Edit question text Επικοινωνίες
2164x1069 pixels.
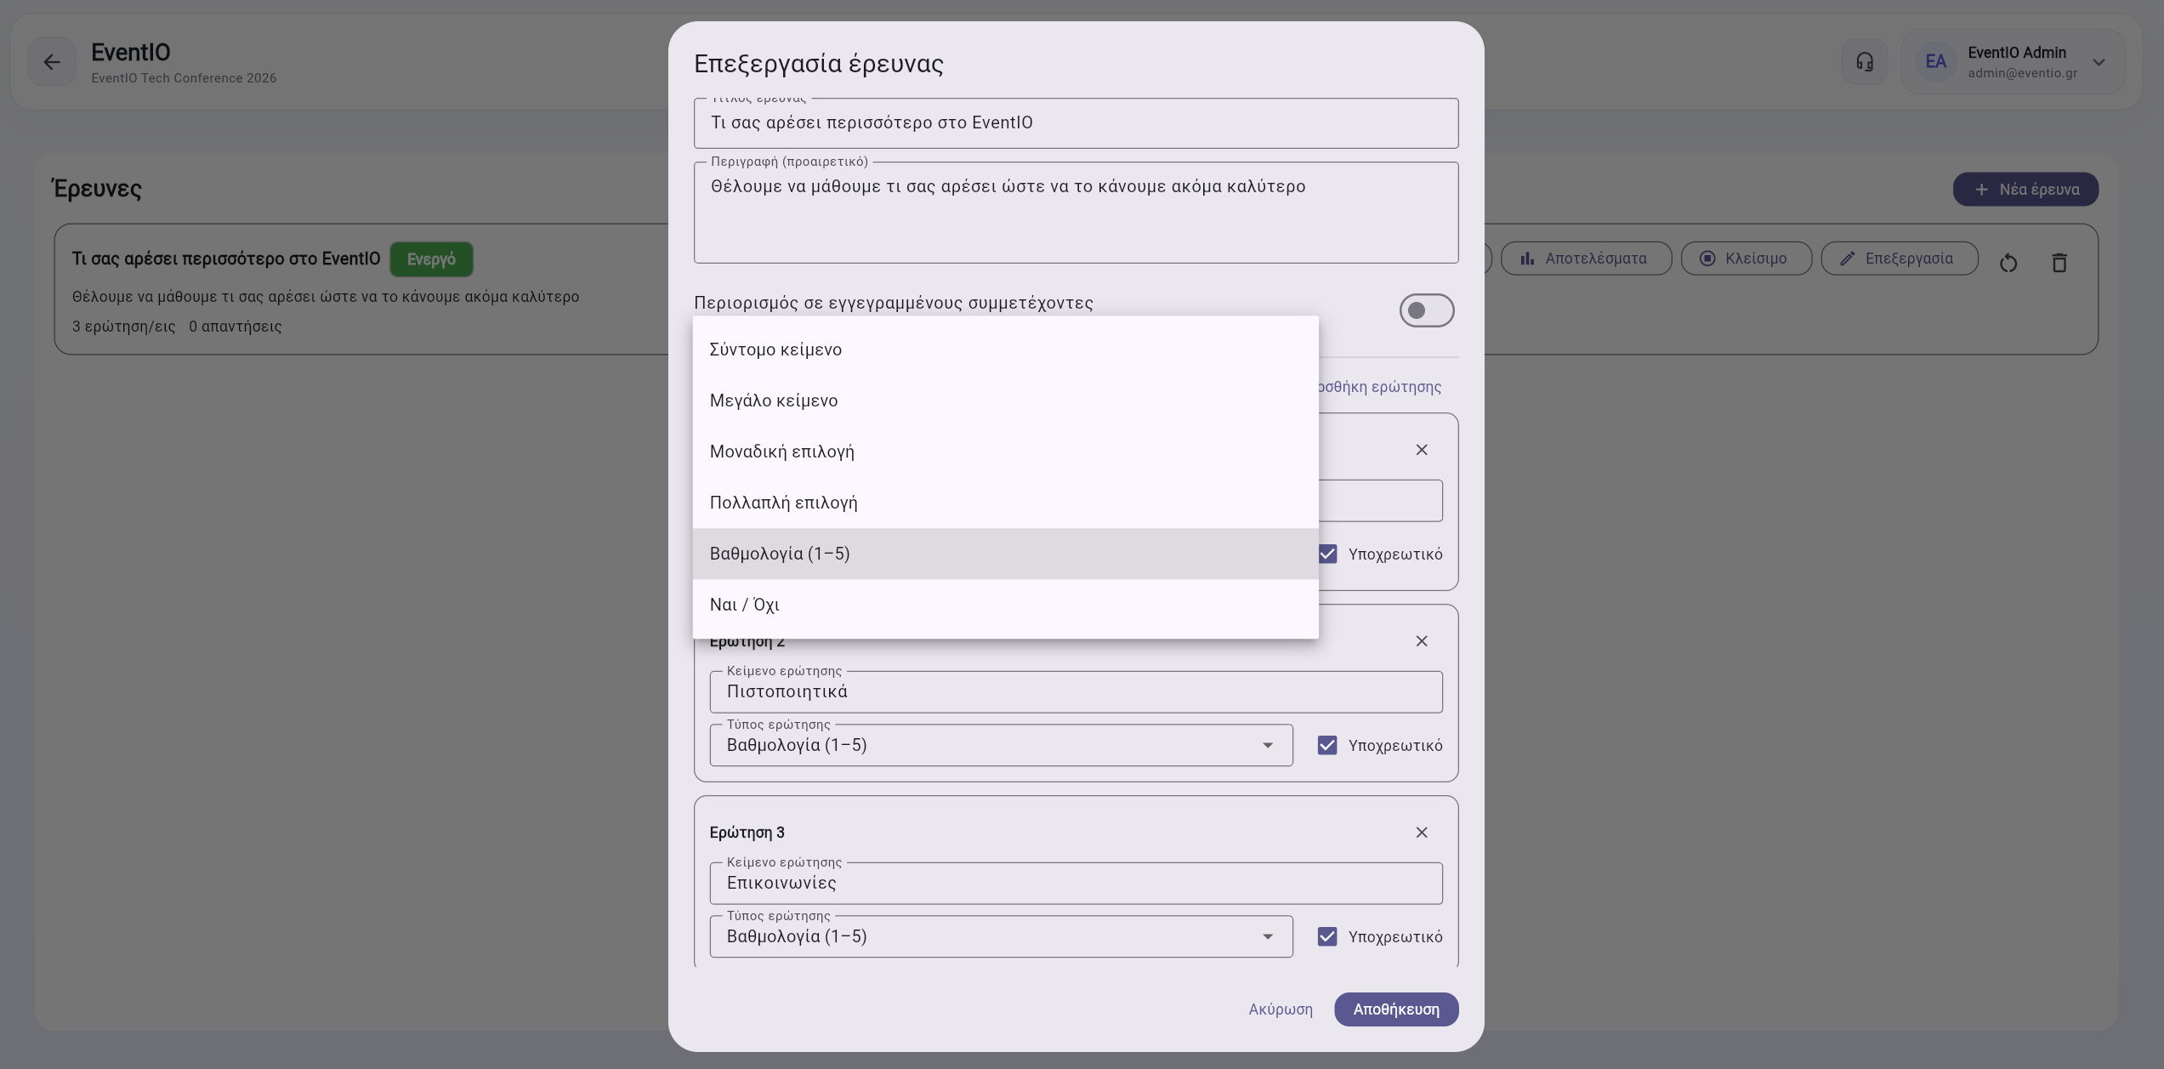click(x=1076, y=884)
